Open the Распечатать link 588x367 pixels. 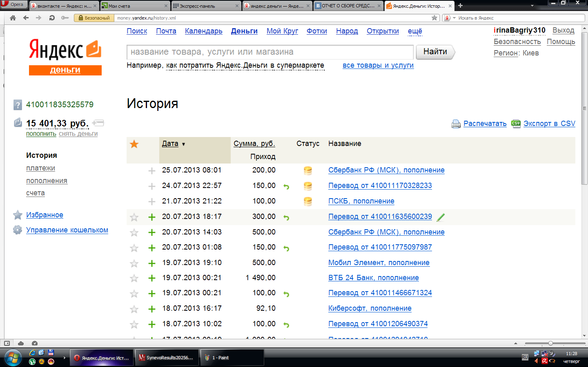[x=485, y=124]
